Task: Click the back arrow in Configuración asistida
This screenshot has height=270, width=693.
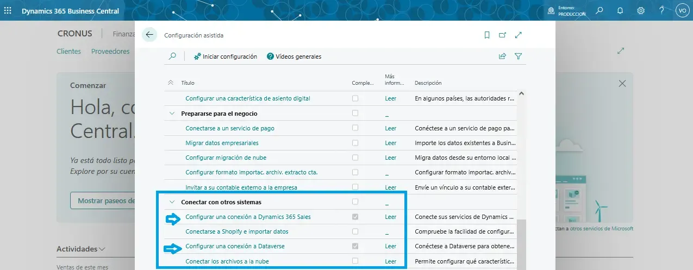Action: point(149,35)
